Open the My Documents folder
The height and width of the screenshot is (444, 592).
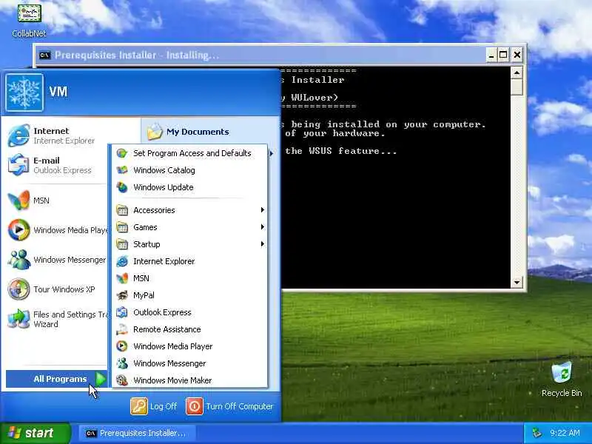click(x=188, y=132)
